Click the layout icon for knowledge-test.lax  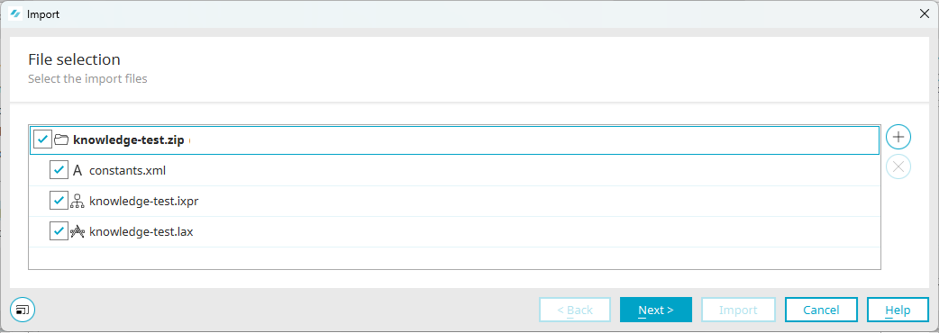pyautogui.click(x=77, y=232)
